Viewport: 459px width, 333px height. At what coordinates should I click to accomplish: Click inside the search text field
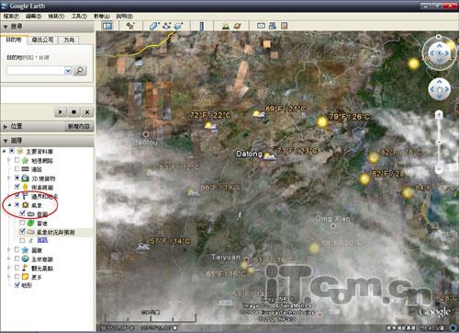36,71
